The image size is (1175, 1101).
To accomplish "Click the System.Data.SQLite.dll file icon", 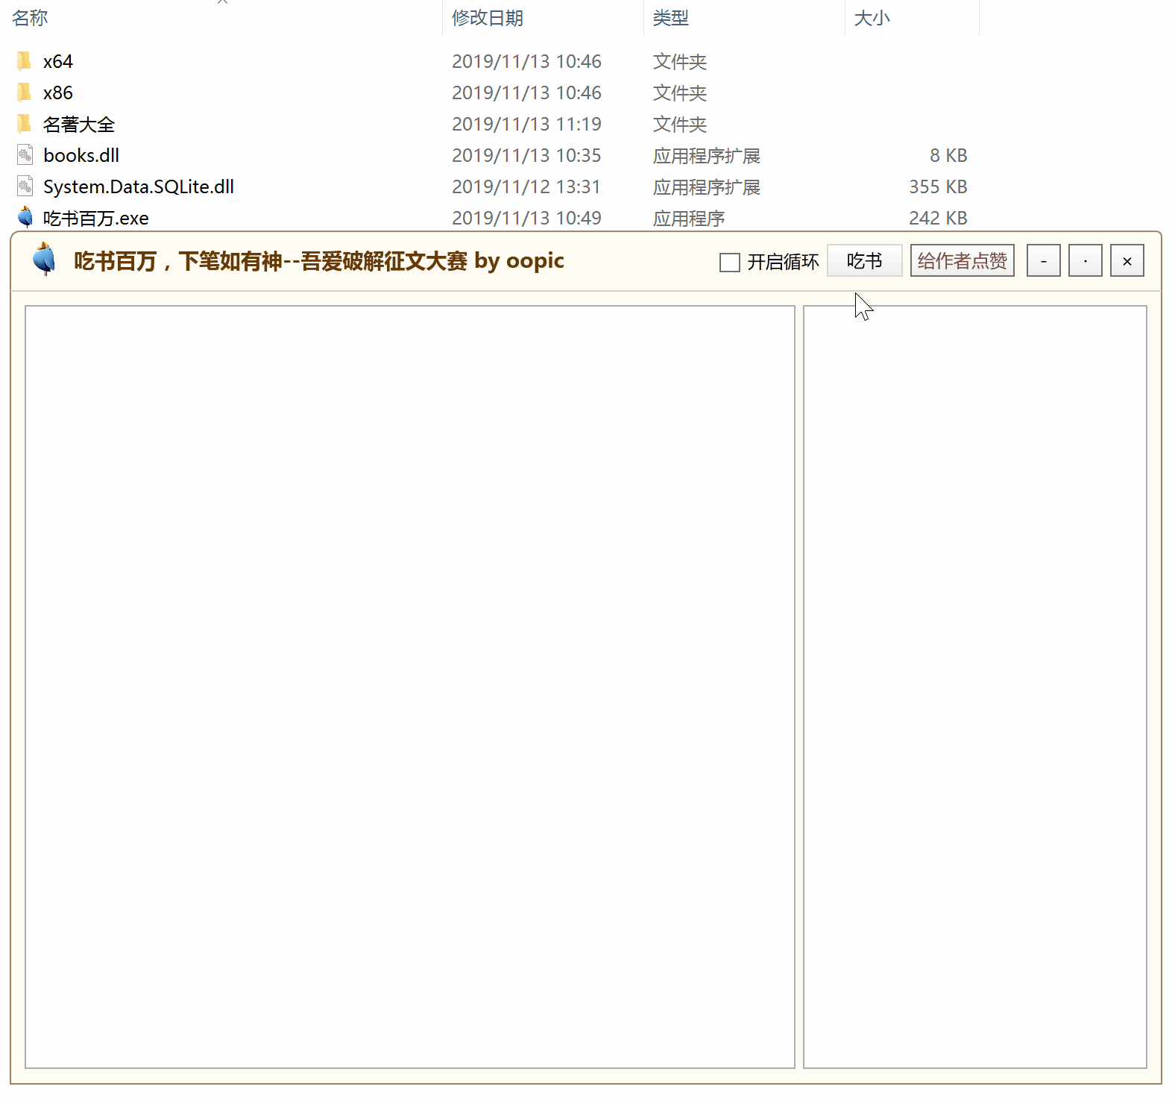I will click(25, 186).
